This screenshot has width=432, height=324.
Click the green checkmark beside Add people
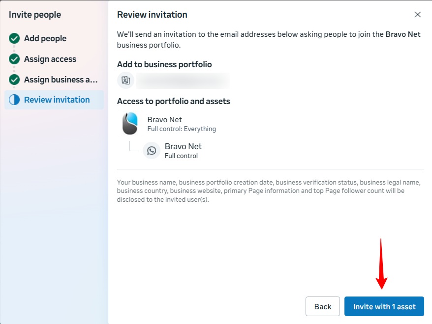pos(14,38)
